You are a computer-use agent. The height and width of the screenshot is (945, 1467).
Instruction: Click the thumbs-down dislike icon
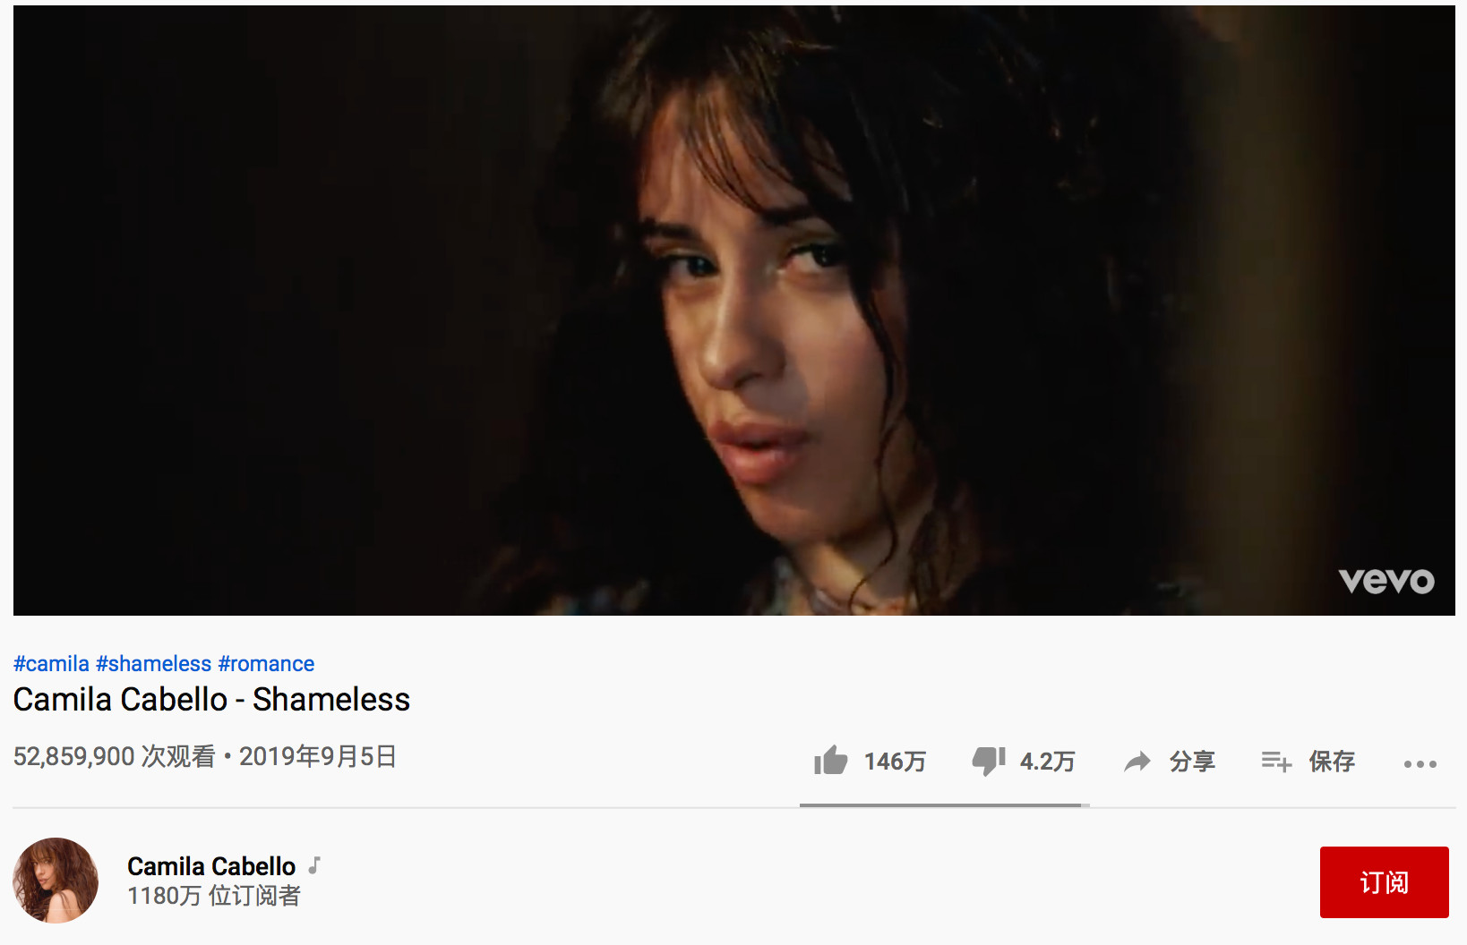(989, 762)
